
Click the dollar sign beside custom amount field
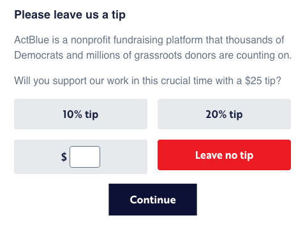[x=64, y=157]
